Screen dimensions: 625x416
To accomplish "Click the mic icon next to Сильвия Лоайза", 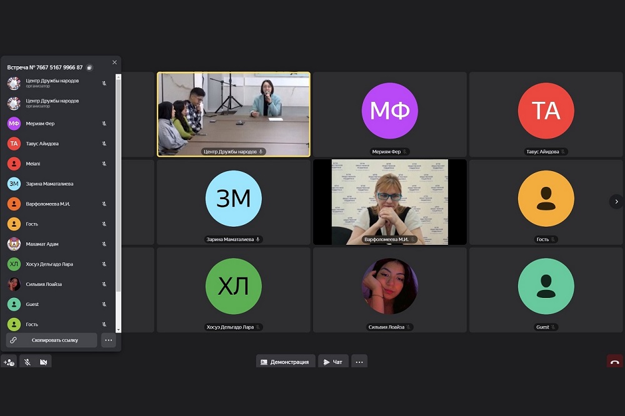I will coord(104,284).
